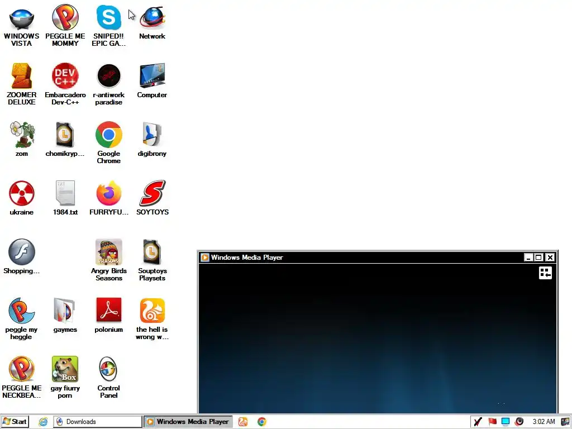
Task: Minimize the Windows Media Player window
Action: click(x=528, y=258)
